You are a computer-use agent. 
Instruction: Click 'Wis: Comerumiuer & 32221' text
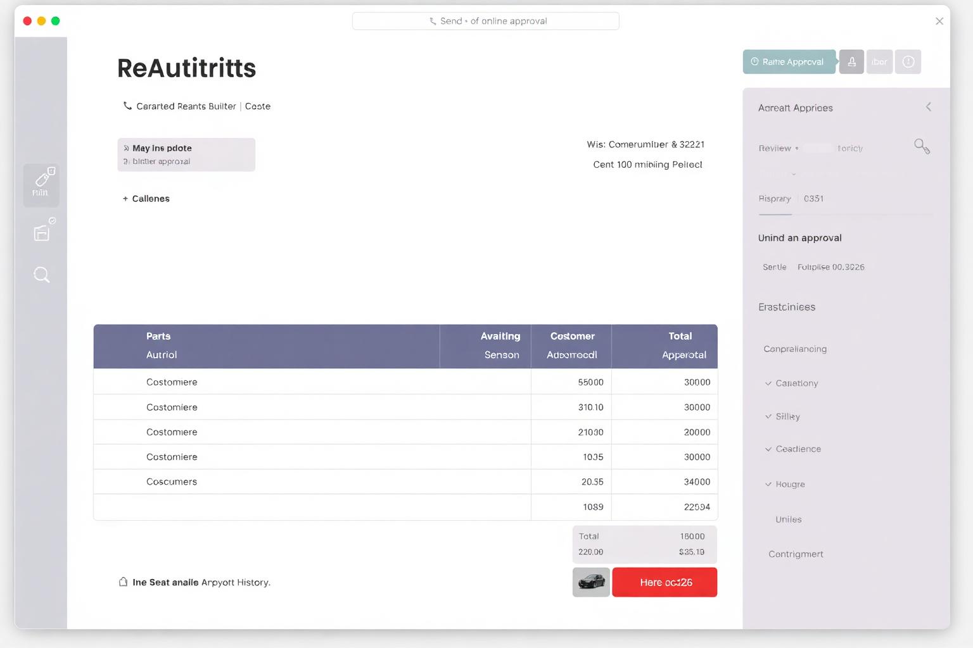[x=645, y=144]
